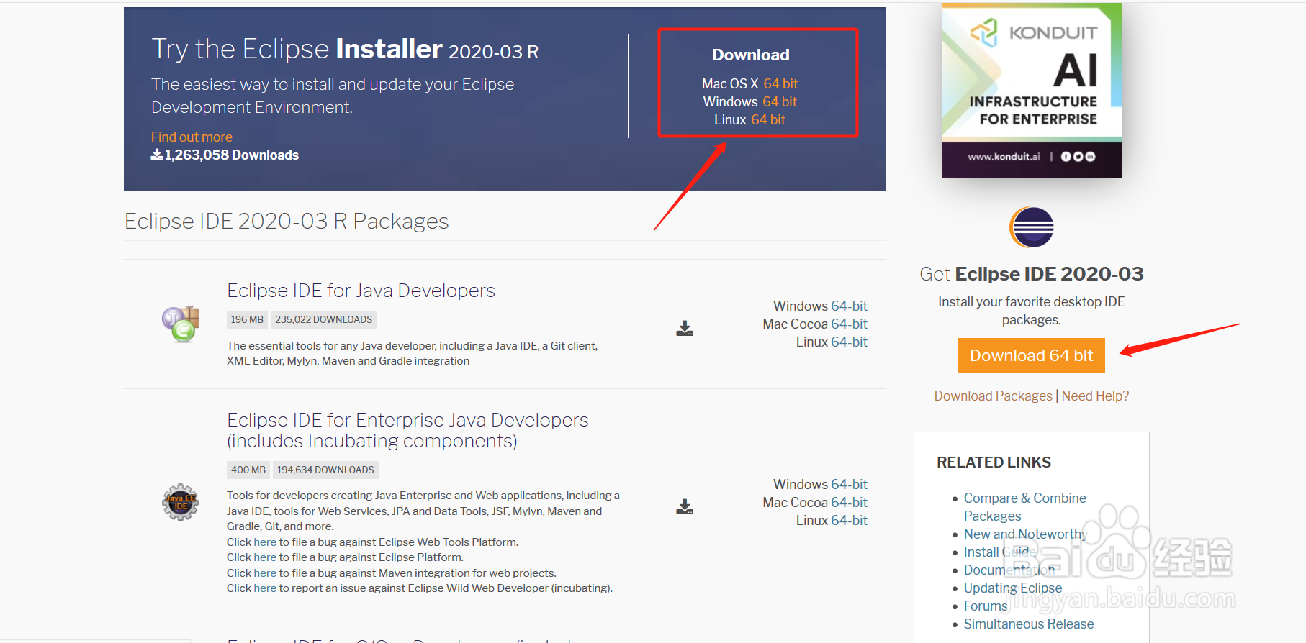Click 'here' for Wild Web Developer issue

[265, 588]
